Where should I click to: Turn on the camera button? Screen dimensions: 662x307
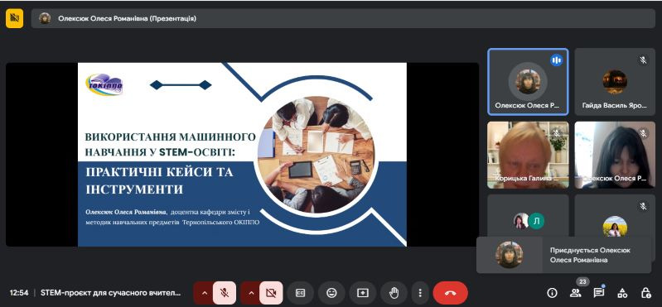(271, 293)
